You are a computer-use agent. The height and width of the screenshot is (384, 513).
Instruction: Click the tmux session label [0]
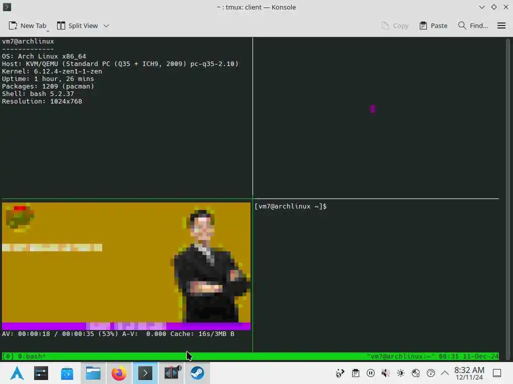tap(8, 356)
